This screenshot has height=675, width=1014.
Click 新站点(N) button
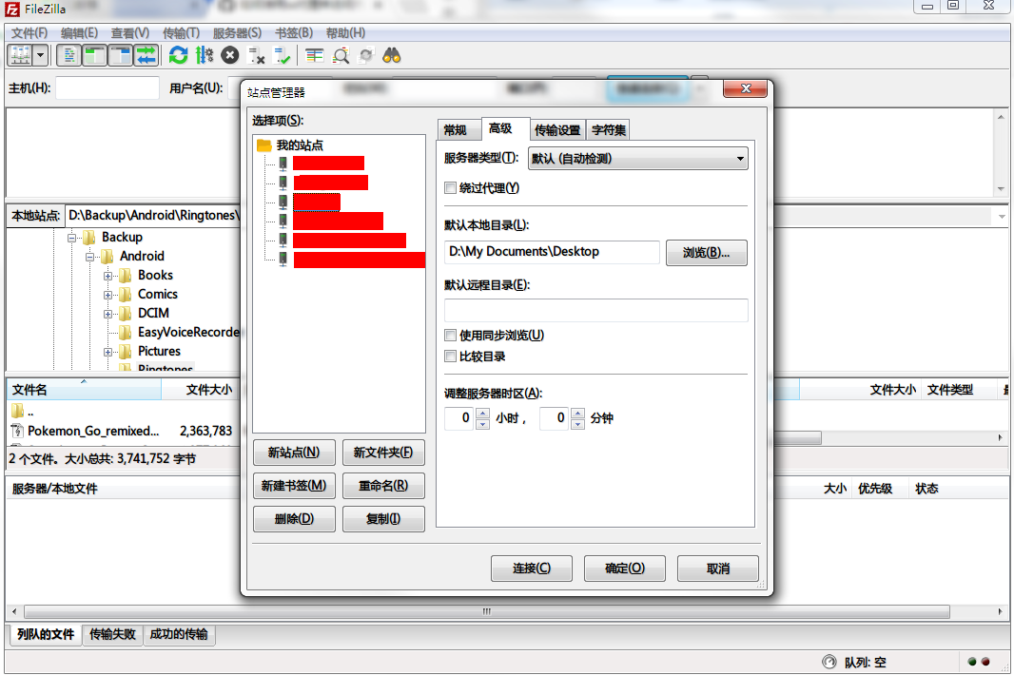pos(294,453)
